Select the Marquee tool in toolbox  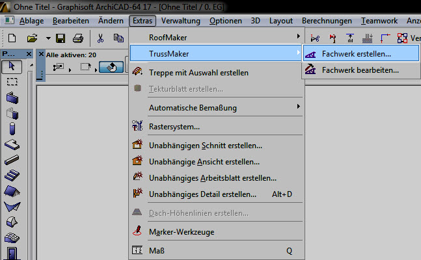click(x=12, y=81)
